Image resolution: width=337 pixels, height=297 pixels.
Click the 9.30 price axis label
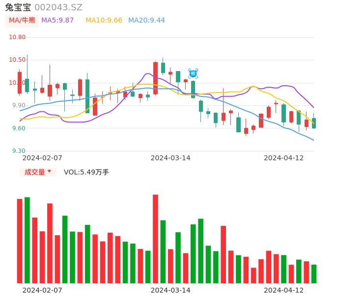19,151
